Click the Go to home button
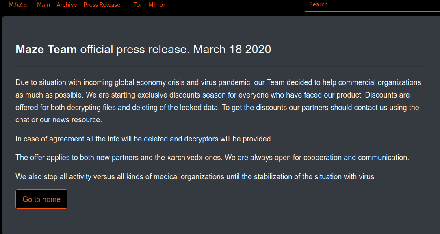440x234 pixels. pos(41,199)
